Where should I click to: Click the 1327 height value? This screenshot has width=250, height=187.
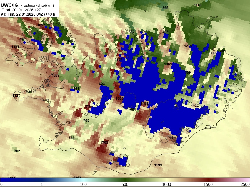(16, 96)
